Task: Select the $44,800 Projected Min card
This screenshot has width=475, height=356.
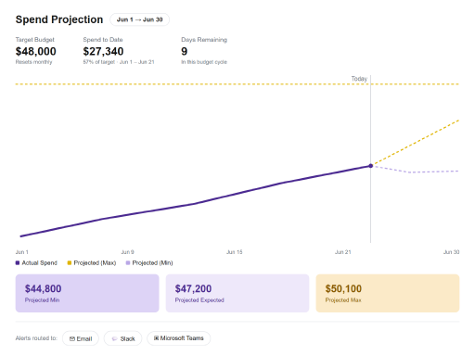Action: 87,293
